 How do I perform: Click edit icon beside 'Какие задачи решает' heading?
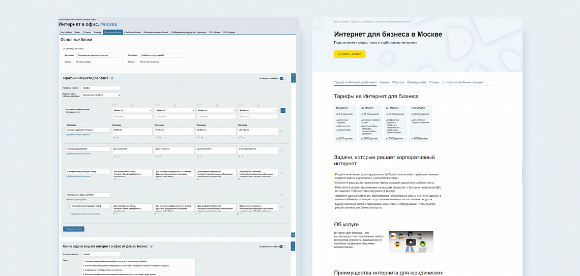coord(151,247)
